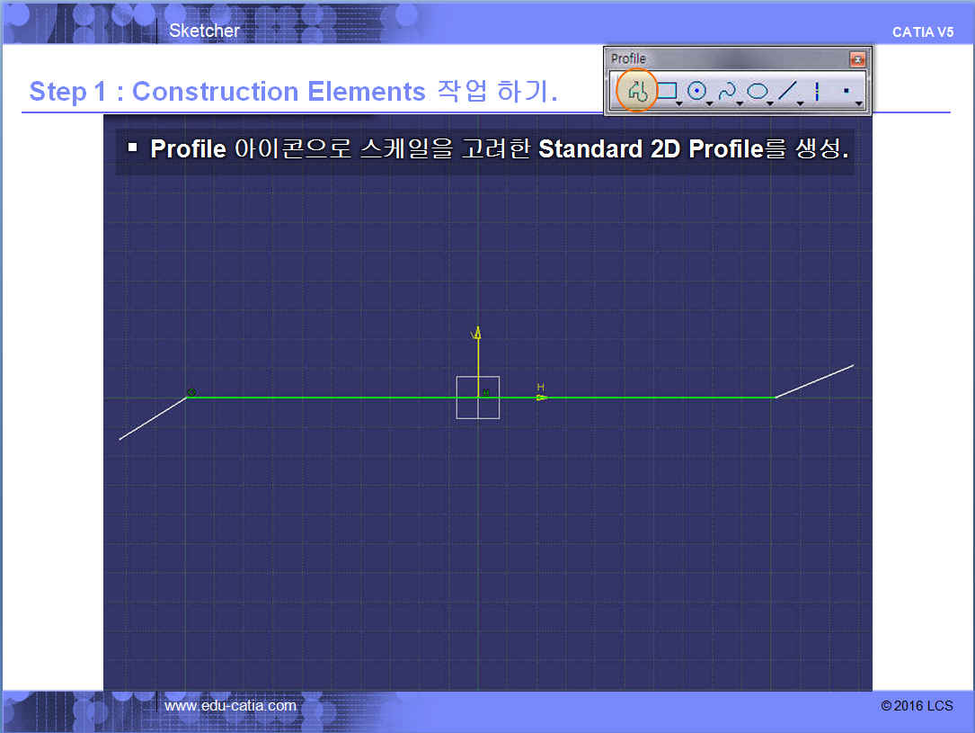Close the Profile toolbar

point(857,59)
